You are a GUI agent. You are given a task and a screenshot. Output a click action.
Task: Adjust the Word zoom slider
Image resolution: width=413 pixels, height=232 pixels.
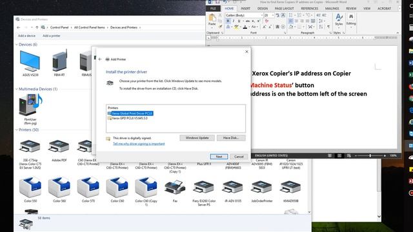370,156
